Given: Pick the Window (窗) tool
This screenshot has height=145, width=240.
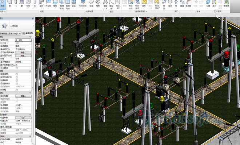Looking at the screenshot, I should pos(21,4).
